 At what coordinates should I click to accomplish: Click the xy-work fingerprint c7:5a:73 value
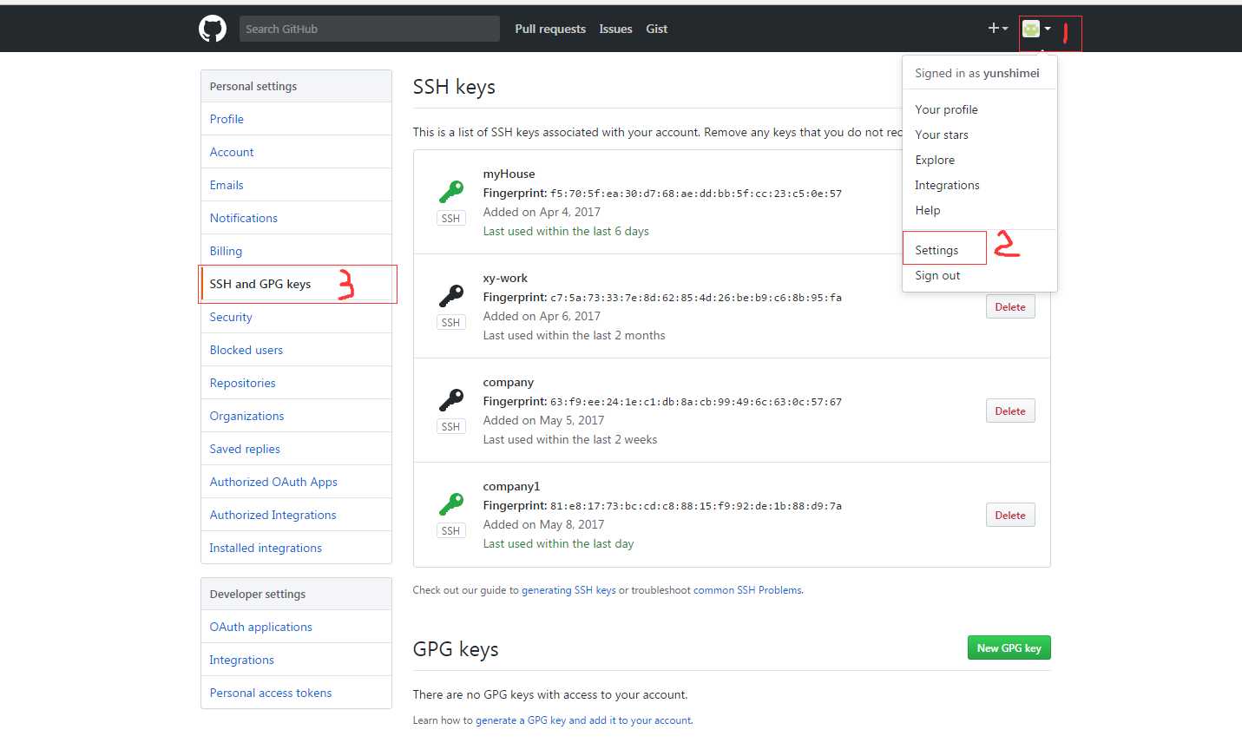tap(696, 298)
